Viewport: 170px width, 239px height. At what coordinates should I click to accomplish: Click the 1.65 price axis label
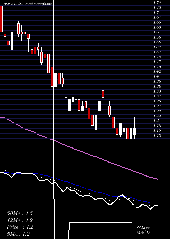pos(157,22)
